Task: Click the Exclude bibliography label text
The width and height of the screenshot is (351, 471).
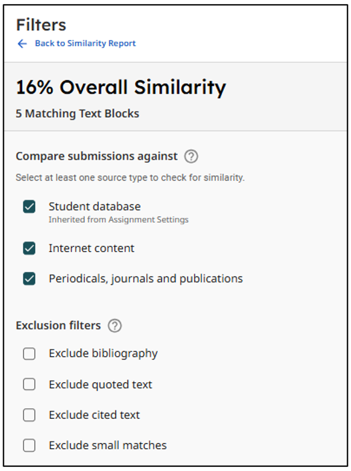Action: (103, 354)
